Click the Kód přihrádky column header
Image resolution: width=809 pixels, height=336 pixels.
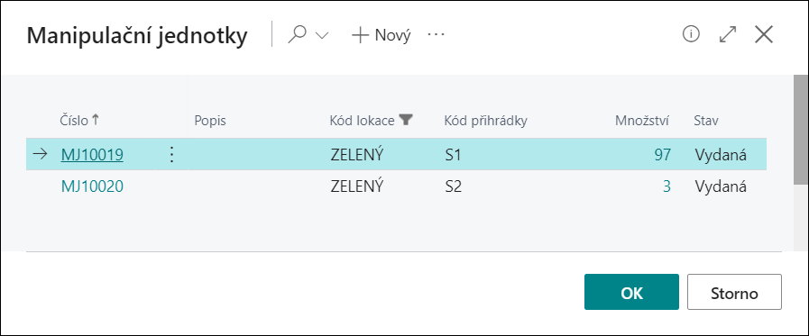click(x=485, y=121)
